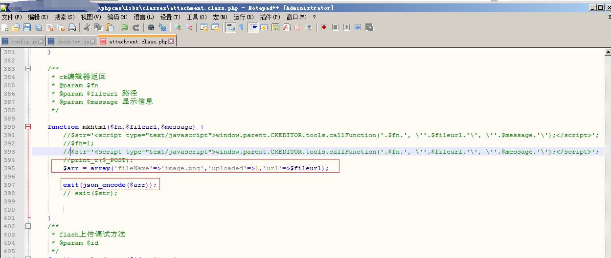Show the Function List panel icon

pos(287,27)
